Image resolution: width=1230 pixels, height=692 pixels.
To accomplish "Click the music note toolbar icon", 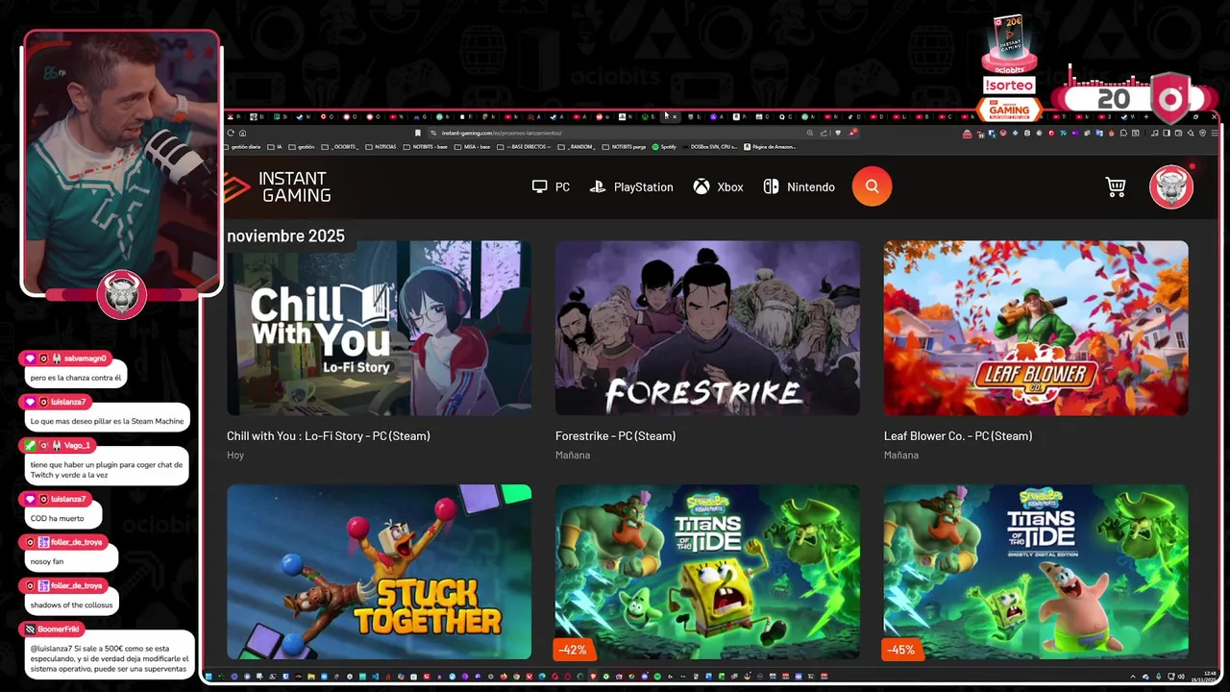I will [x=1154, y=133].
